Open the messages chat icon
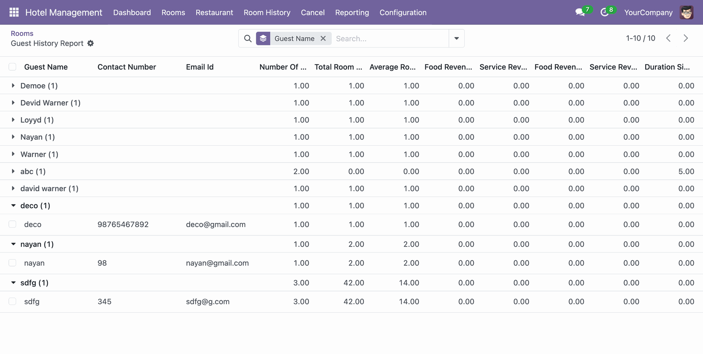Viewport: 703px width, 354px height. pyautogui.click(x=580, y=12)
